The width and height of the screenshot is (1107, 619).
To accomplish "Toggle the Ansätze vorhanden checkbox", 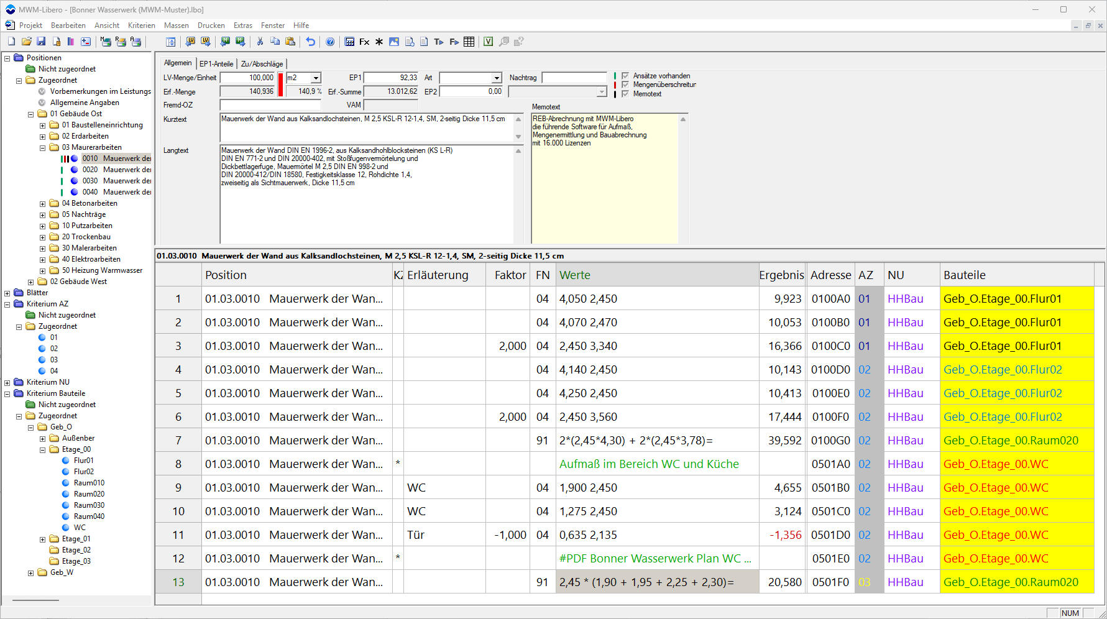I will [x=625, y=76].
